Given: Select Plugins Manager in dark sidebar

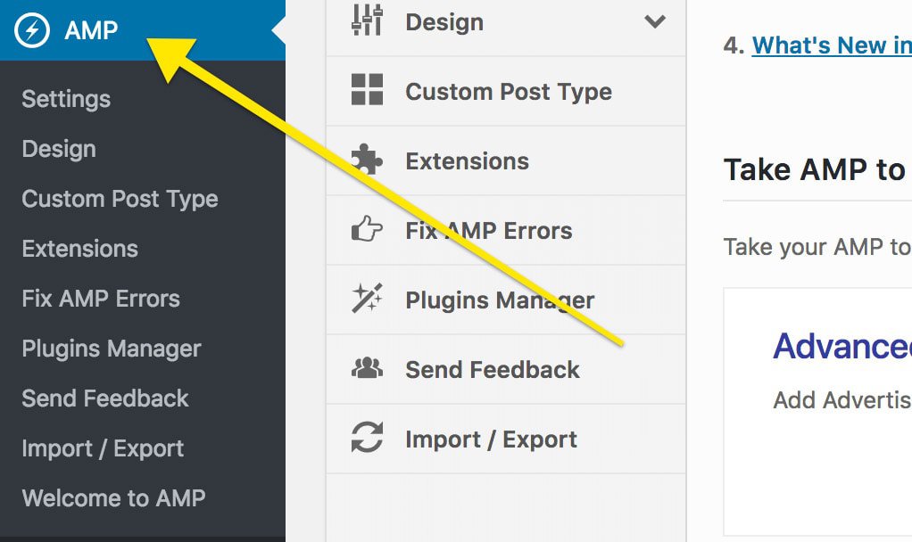Looking at the screenshot, I should pyautogui.click(x=111, y=349).
